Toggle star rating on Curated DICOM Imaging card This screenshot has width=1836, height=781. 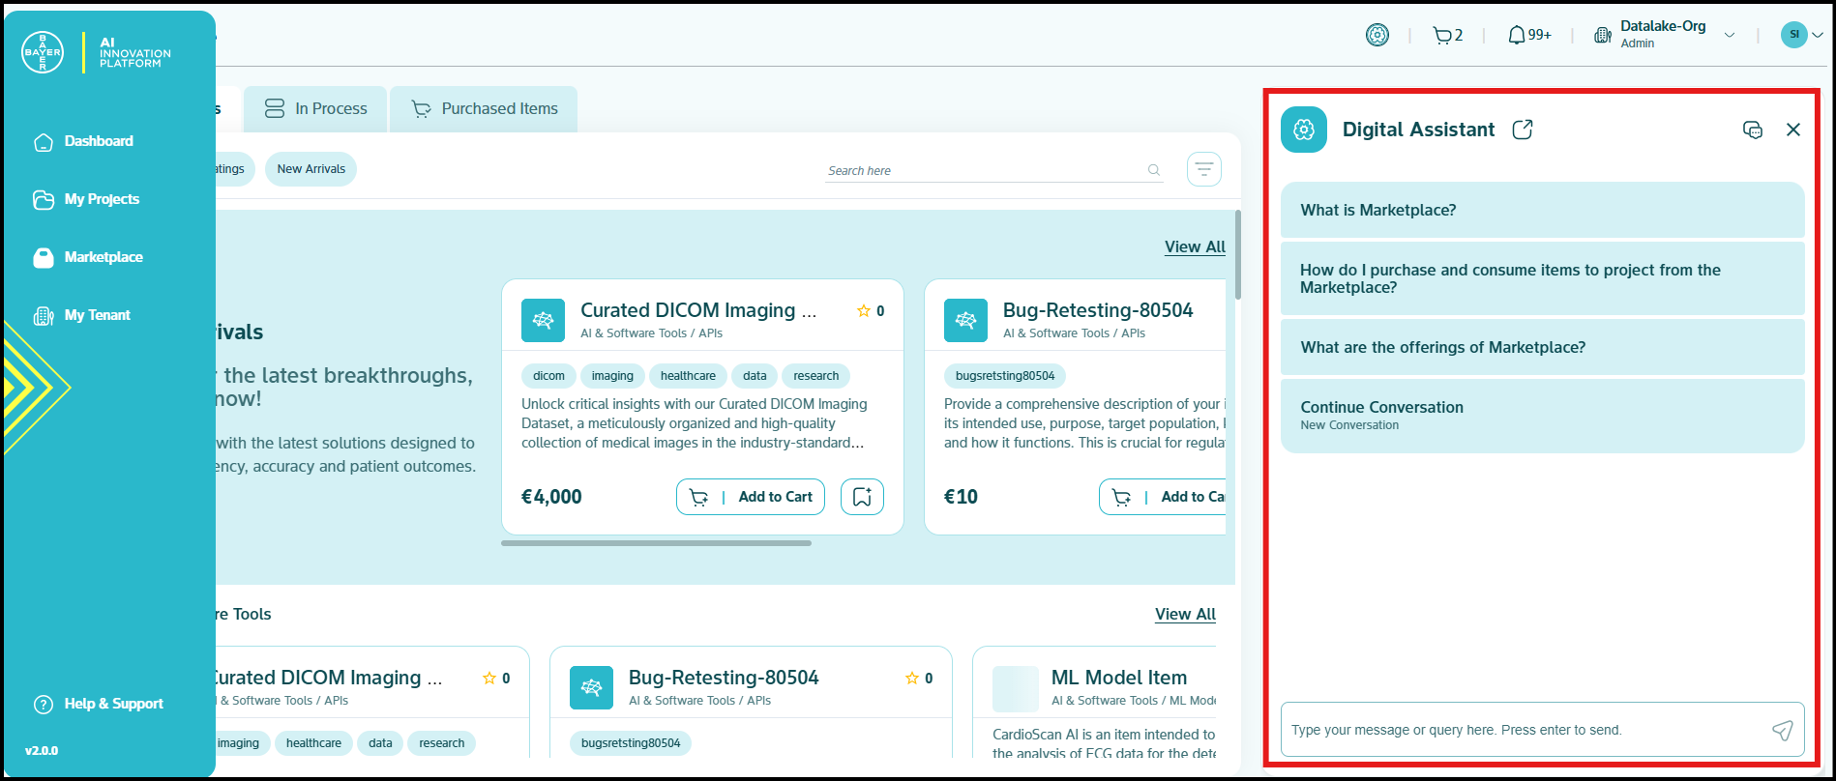pos(864,311)
